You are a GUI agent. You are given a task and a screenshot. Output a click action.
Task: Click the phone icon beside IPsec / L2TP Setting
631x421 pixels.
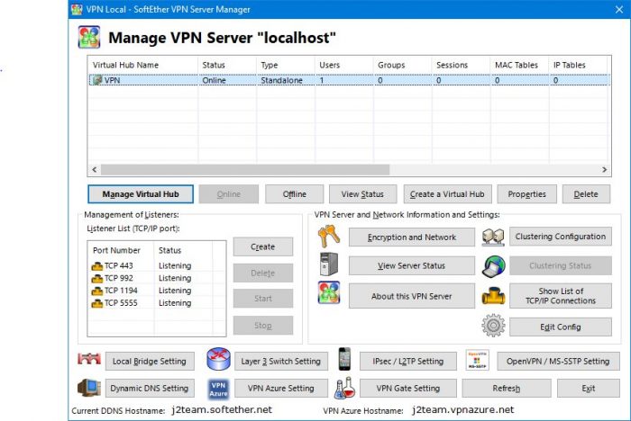pos(344,359)
